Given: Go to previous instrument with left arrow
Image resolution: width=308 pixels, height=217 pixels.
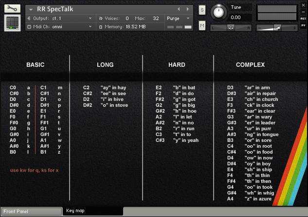Looking at the screenshot, I should 179,9.
